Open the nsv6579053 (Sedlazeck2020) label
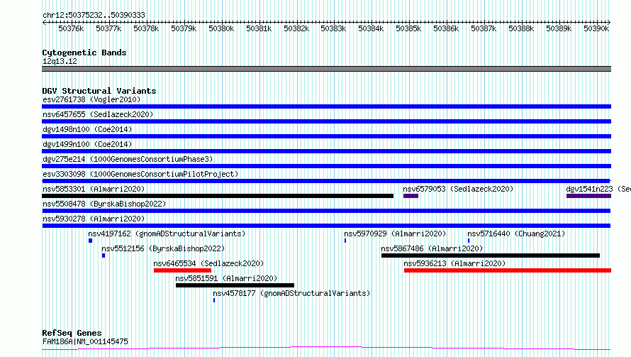The image size is (631, 357). 458,189
